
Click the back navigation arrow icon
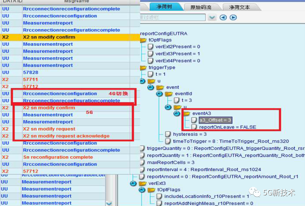click(x=223, y=17)
